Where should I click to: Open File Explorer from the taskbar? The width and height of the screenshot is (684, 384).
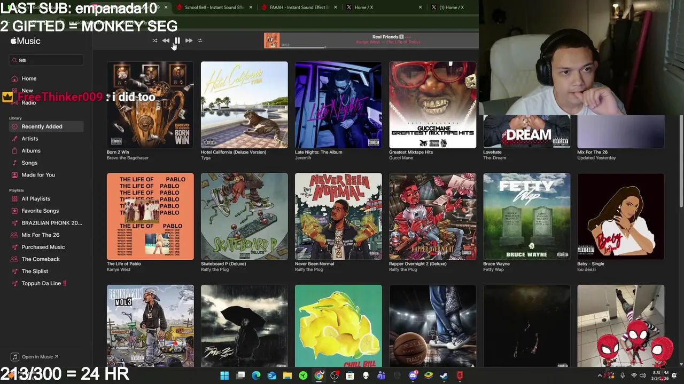click(x=287, y=375)
